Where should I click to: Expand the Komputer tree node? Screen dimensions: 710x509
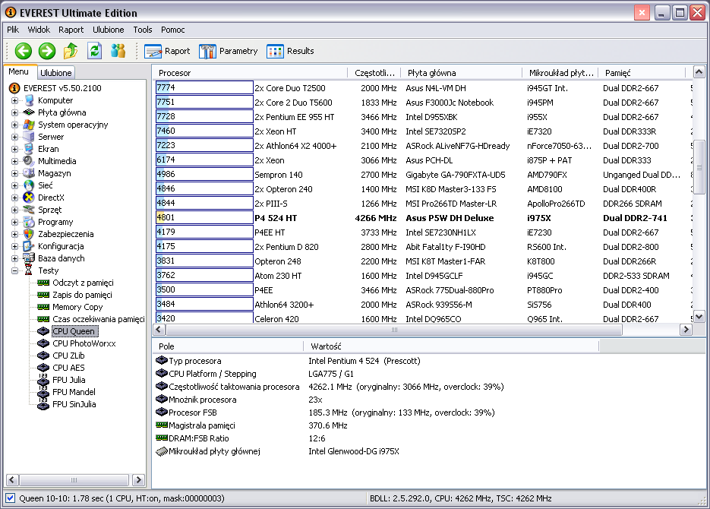(x=14, y=100)
